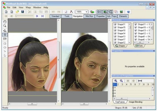Select the KeyFrames tab

(x=120, y=102)
